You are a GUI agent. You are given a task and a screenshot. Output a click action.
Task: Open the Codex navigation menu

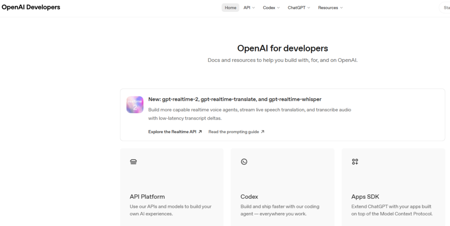coord(271,8)
